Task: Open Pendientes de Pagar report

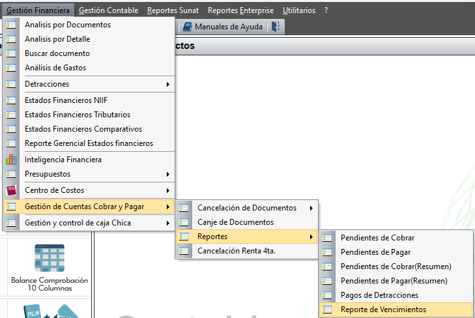Action: click(x=396, y=252)
